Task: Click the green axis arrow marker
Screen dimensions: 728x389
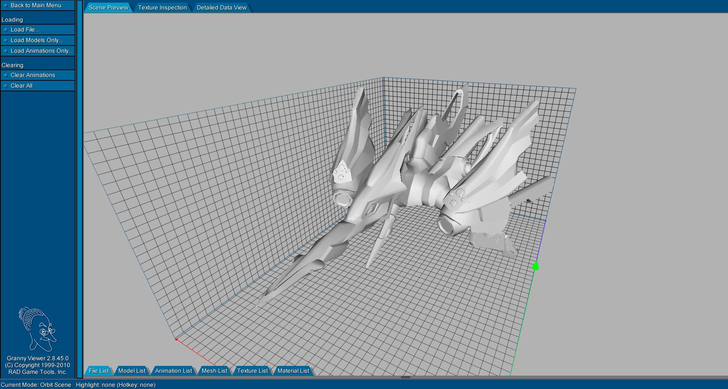Action: click(x=535, y=265)
